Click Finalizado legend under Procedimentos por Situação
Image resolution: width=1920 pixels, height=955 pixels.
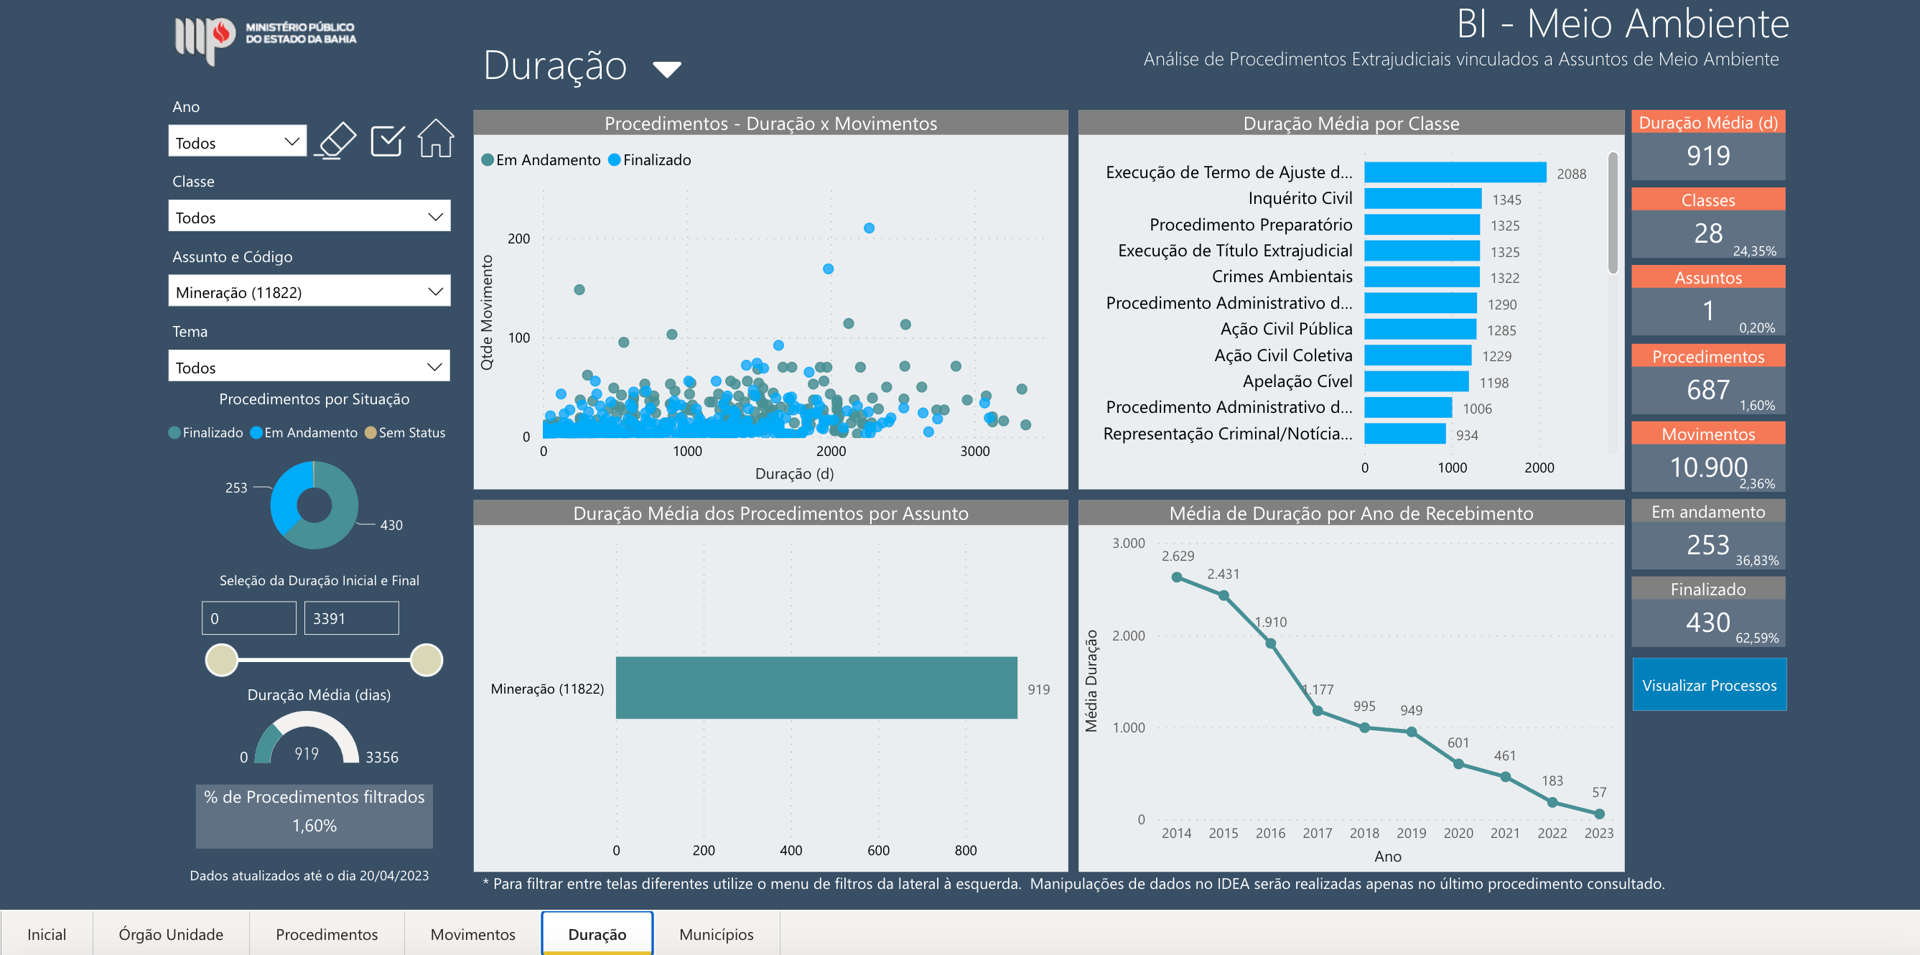click(205, 432)
